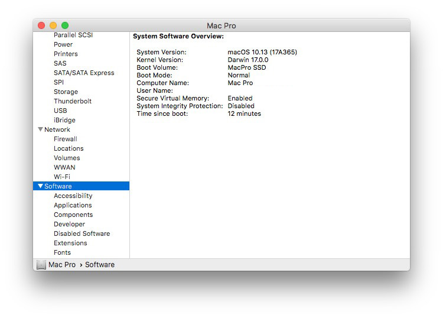Viewport: 443px width, 318px height.
Task: Select iBridge in the sidebar
Action: click(x=65, y=120)
